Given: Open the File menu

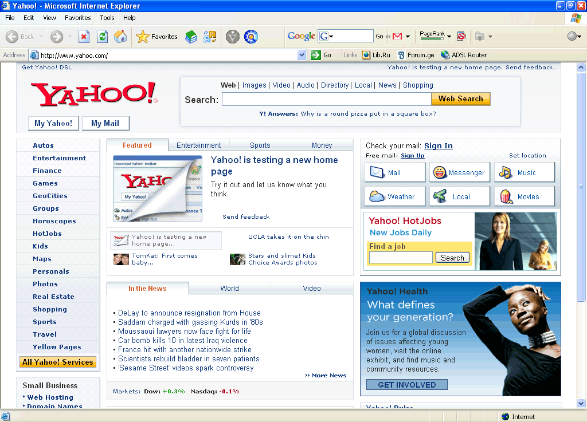Looking at the screenshot, I should click(x=10, y=18).
